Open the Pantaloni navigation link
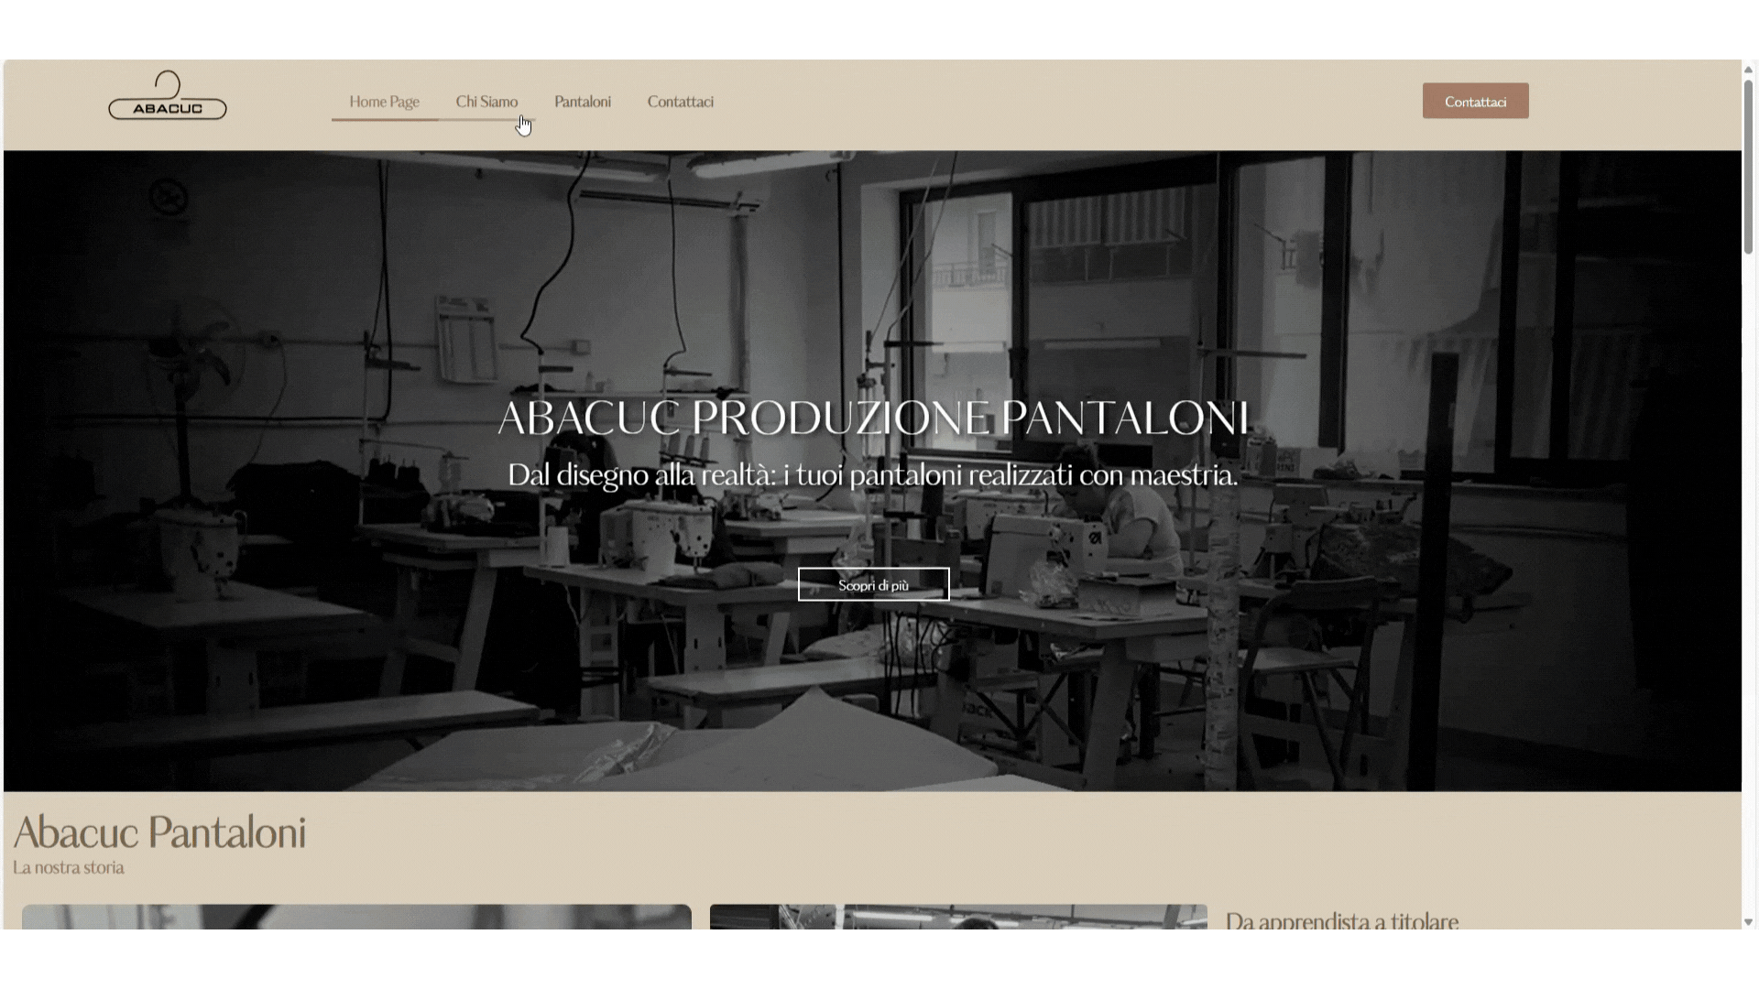1759x989 pixels. pos(583,102)
